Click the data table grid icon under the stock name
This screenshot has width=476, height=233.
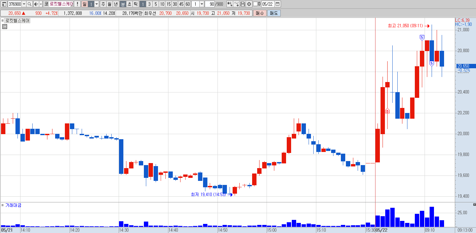pos(4,27)
